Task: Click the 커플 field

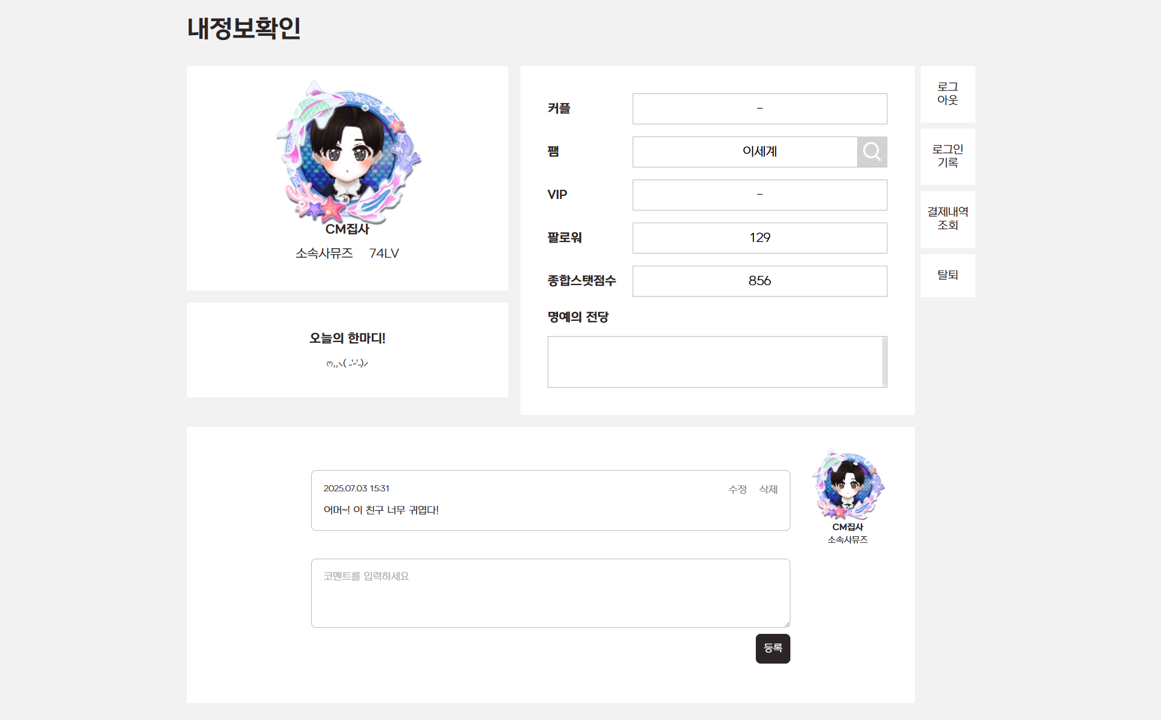Action: [x=759, y=109]
